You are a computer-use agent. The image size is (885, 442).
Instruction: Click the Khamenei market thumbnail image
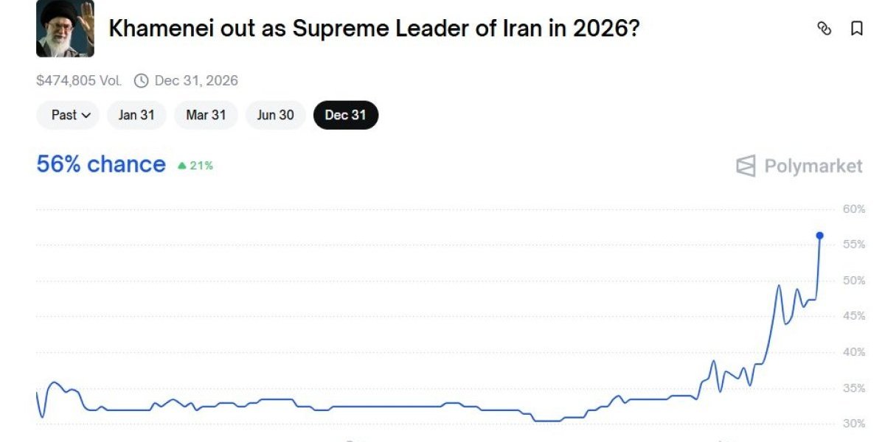65,29
